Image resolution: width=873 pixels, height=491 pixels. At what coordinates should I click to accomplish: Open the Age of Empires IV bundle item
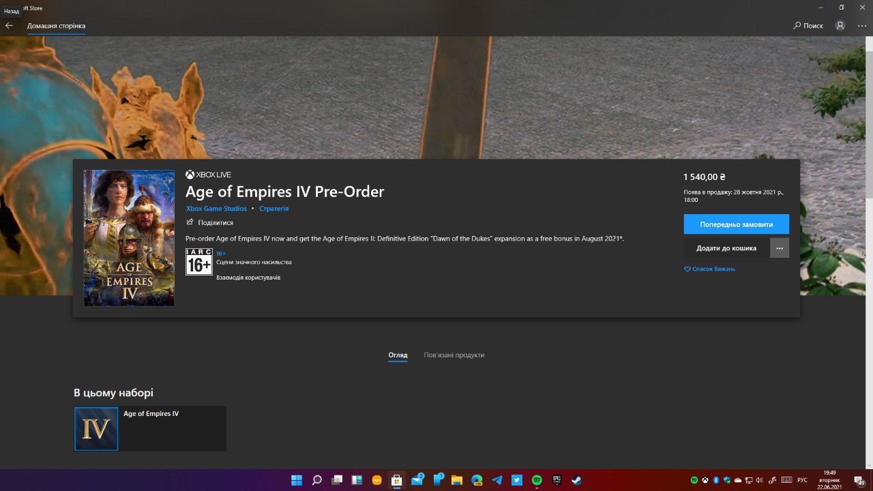coord(150,428)
